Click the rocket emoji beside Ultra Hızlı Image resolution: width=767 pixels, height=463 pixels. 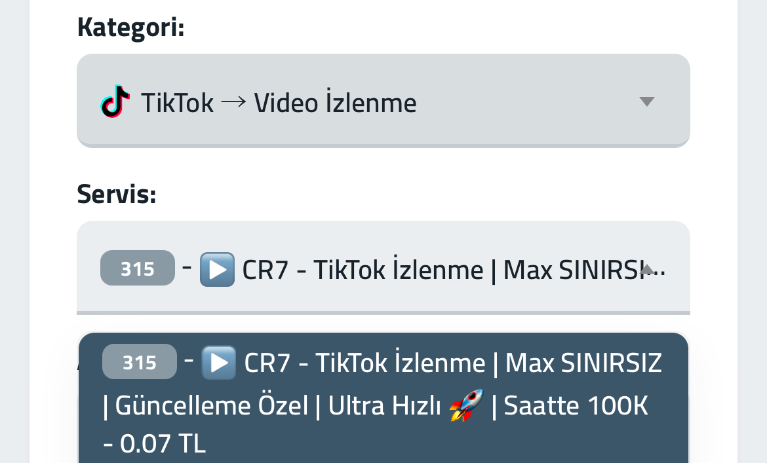(467, 405)
